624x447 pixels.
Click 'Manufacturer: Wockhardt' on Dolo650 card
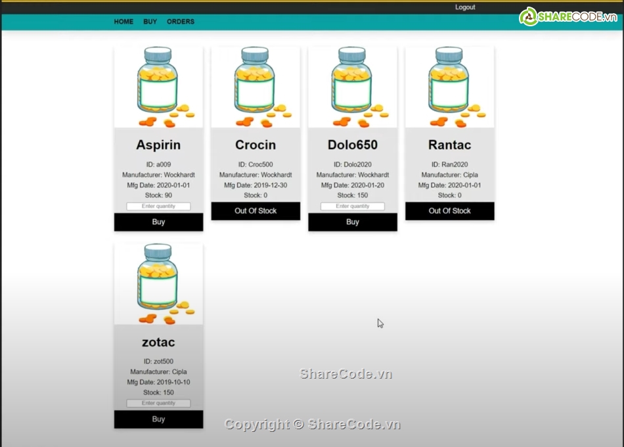point(353,174)
